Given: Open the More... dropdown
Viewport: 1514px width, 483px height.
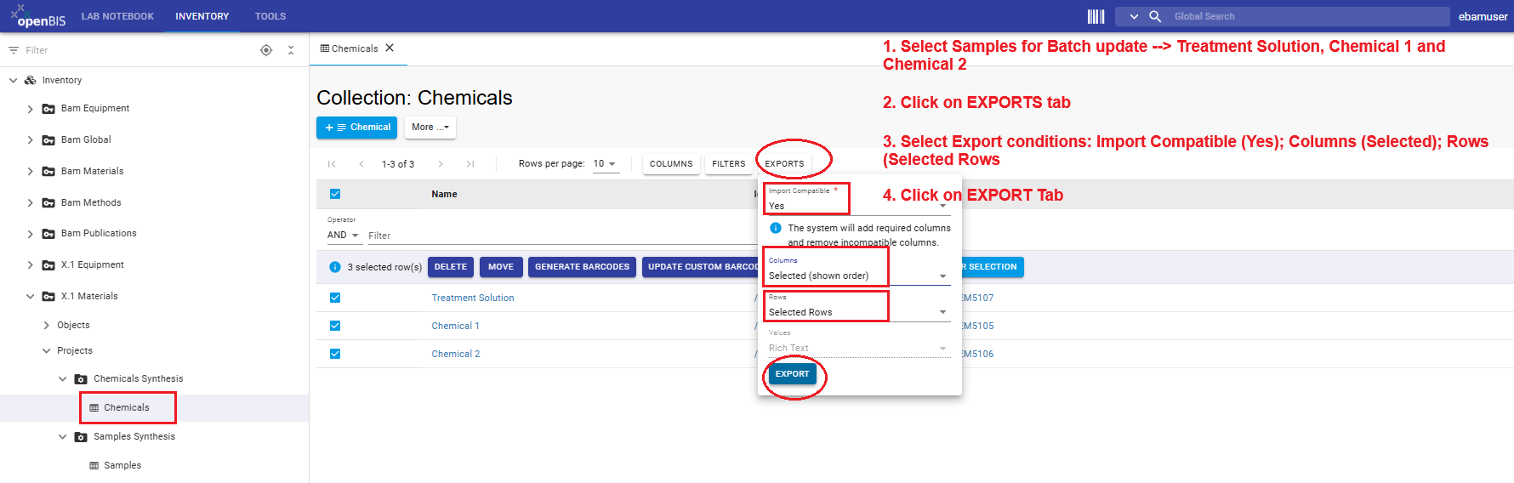Looking at the screenshot, I should 430,128.
